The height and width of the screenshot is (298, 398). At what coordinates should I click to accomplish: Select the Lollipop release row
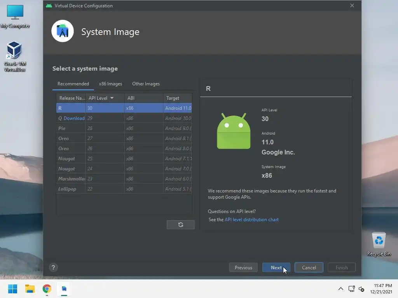pyautogui.click(x=124, y=189)
